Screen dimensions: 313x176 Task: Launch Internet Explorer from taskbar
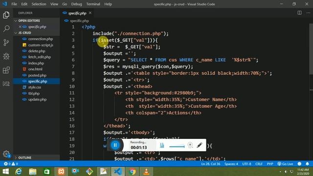[19, 172]
